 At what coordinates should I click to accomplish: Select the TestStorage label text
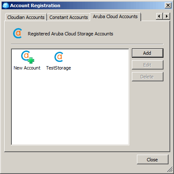(59, 68)
